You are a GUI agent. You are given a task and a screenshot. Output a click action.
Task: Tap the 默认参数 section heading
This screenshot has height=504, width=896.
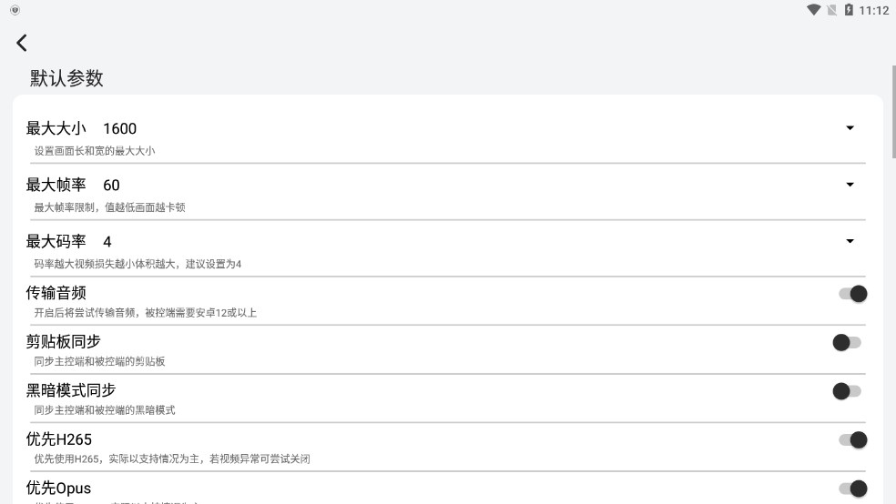click(x=66, y=78)
